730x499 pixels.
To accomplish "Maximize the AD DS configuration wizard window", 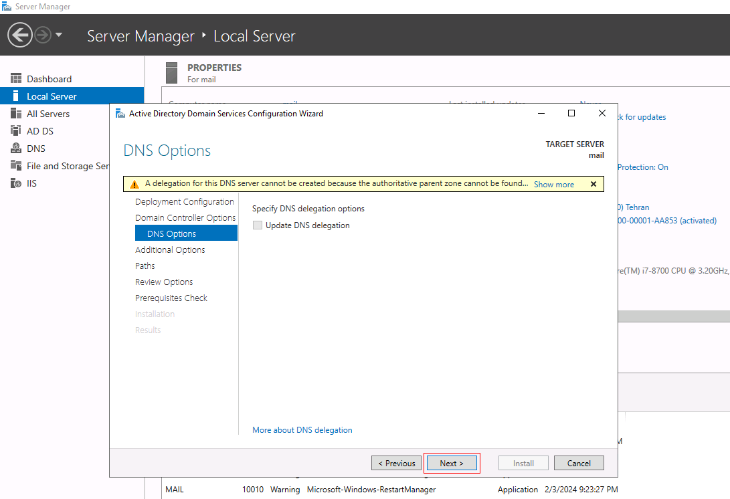I will (x=571, y=113).
